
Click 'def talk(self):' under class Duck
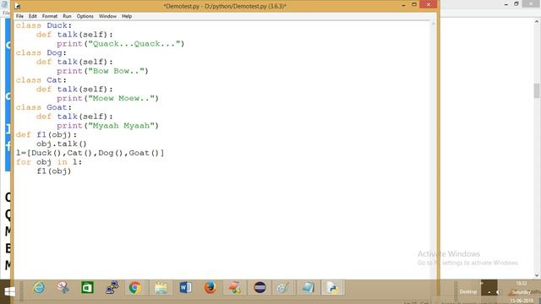coord(74,35)
